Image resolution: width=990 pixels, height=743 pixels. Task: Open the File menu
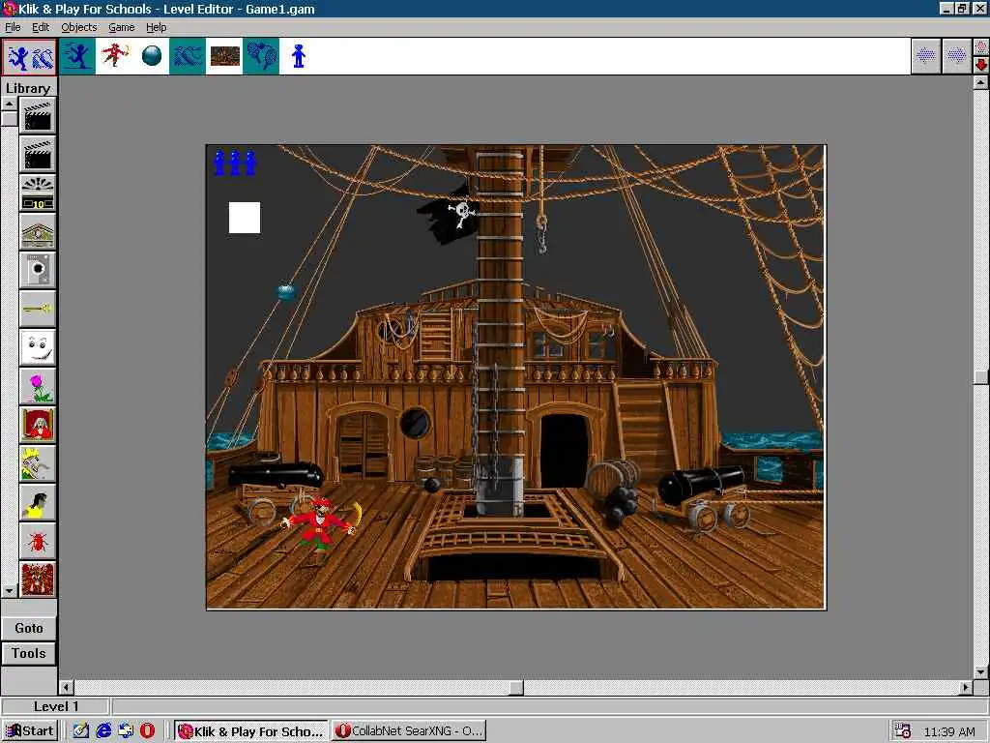[x=13, y=27]
